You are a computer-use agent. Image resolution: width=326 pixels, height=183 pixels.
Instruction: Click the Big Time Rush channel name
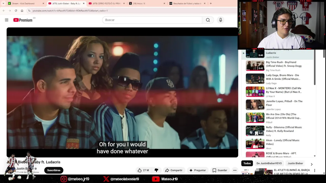click(273, 70)
